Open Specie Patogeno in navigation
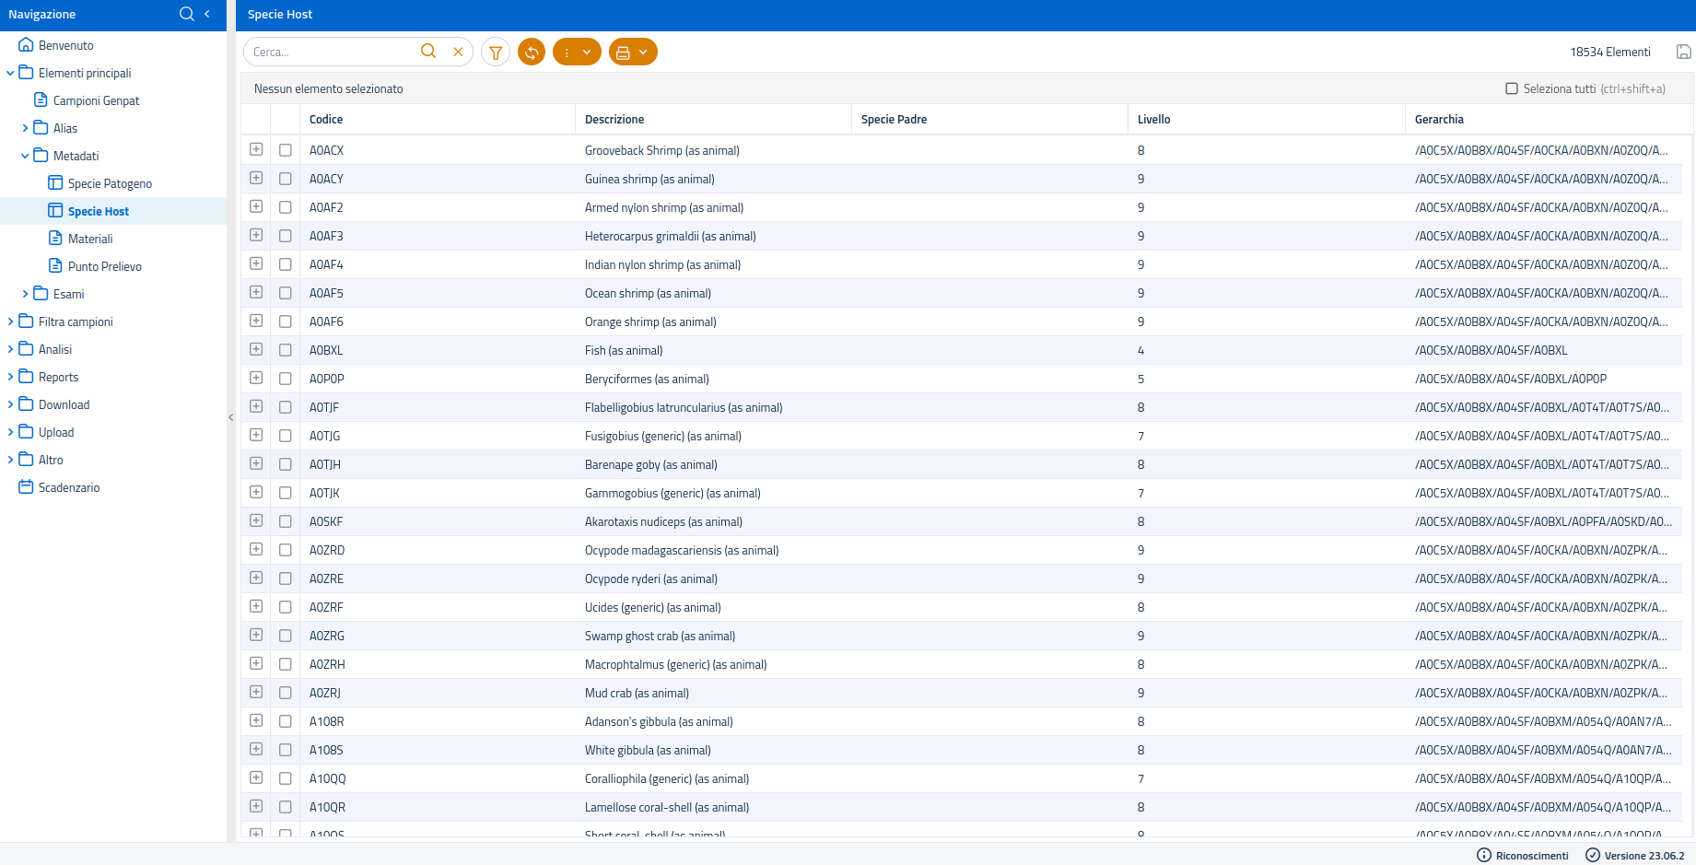The height and width of the screenshot is (865, 1696). click(110, 183)
